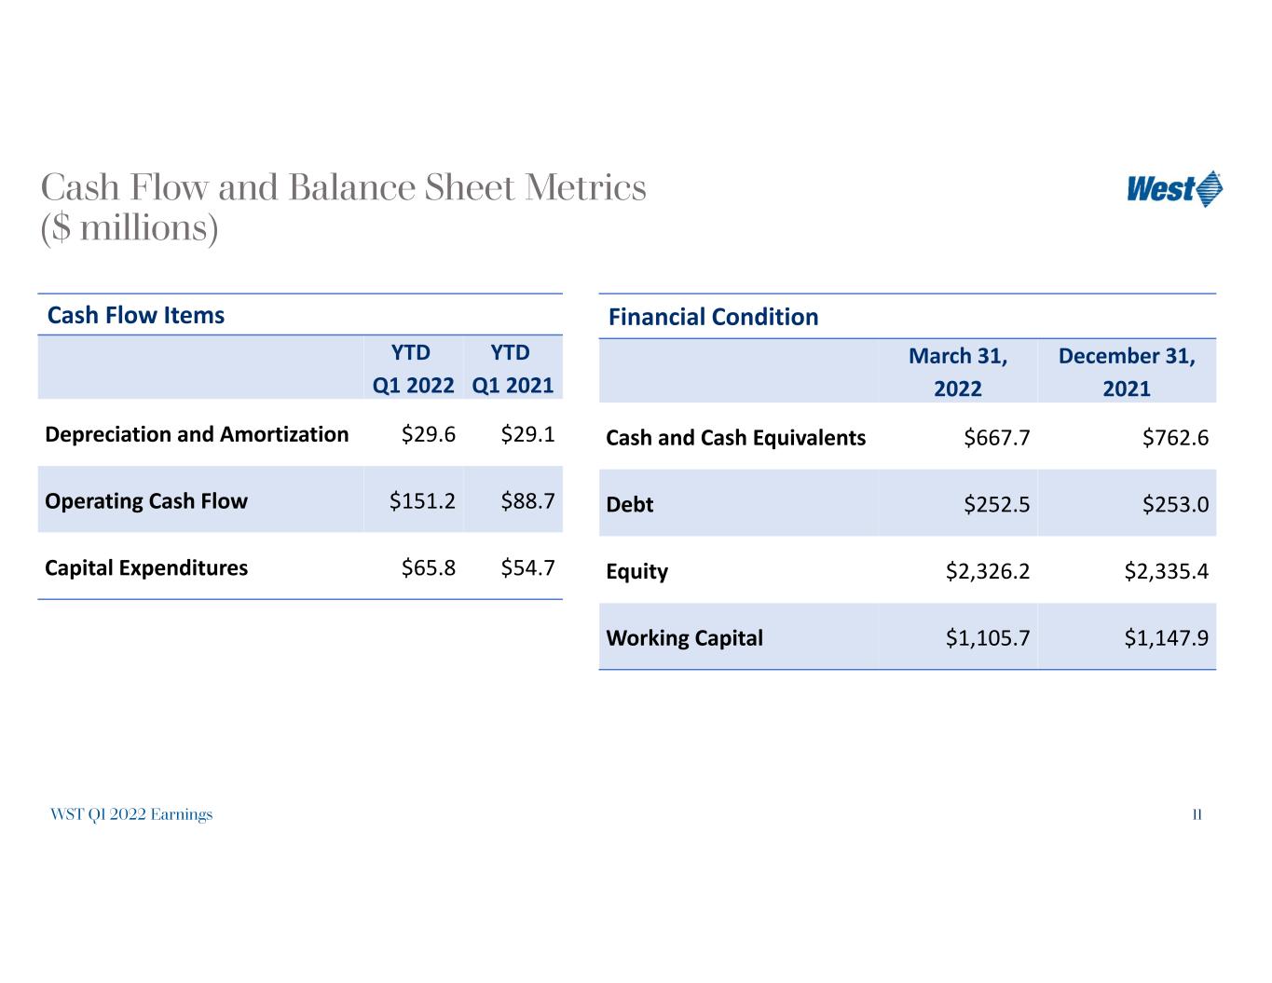The image size is (1272, 983).
Task: Click the Financial Condition table header
Action: (x=713, y=317)
